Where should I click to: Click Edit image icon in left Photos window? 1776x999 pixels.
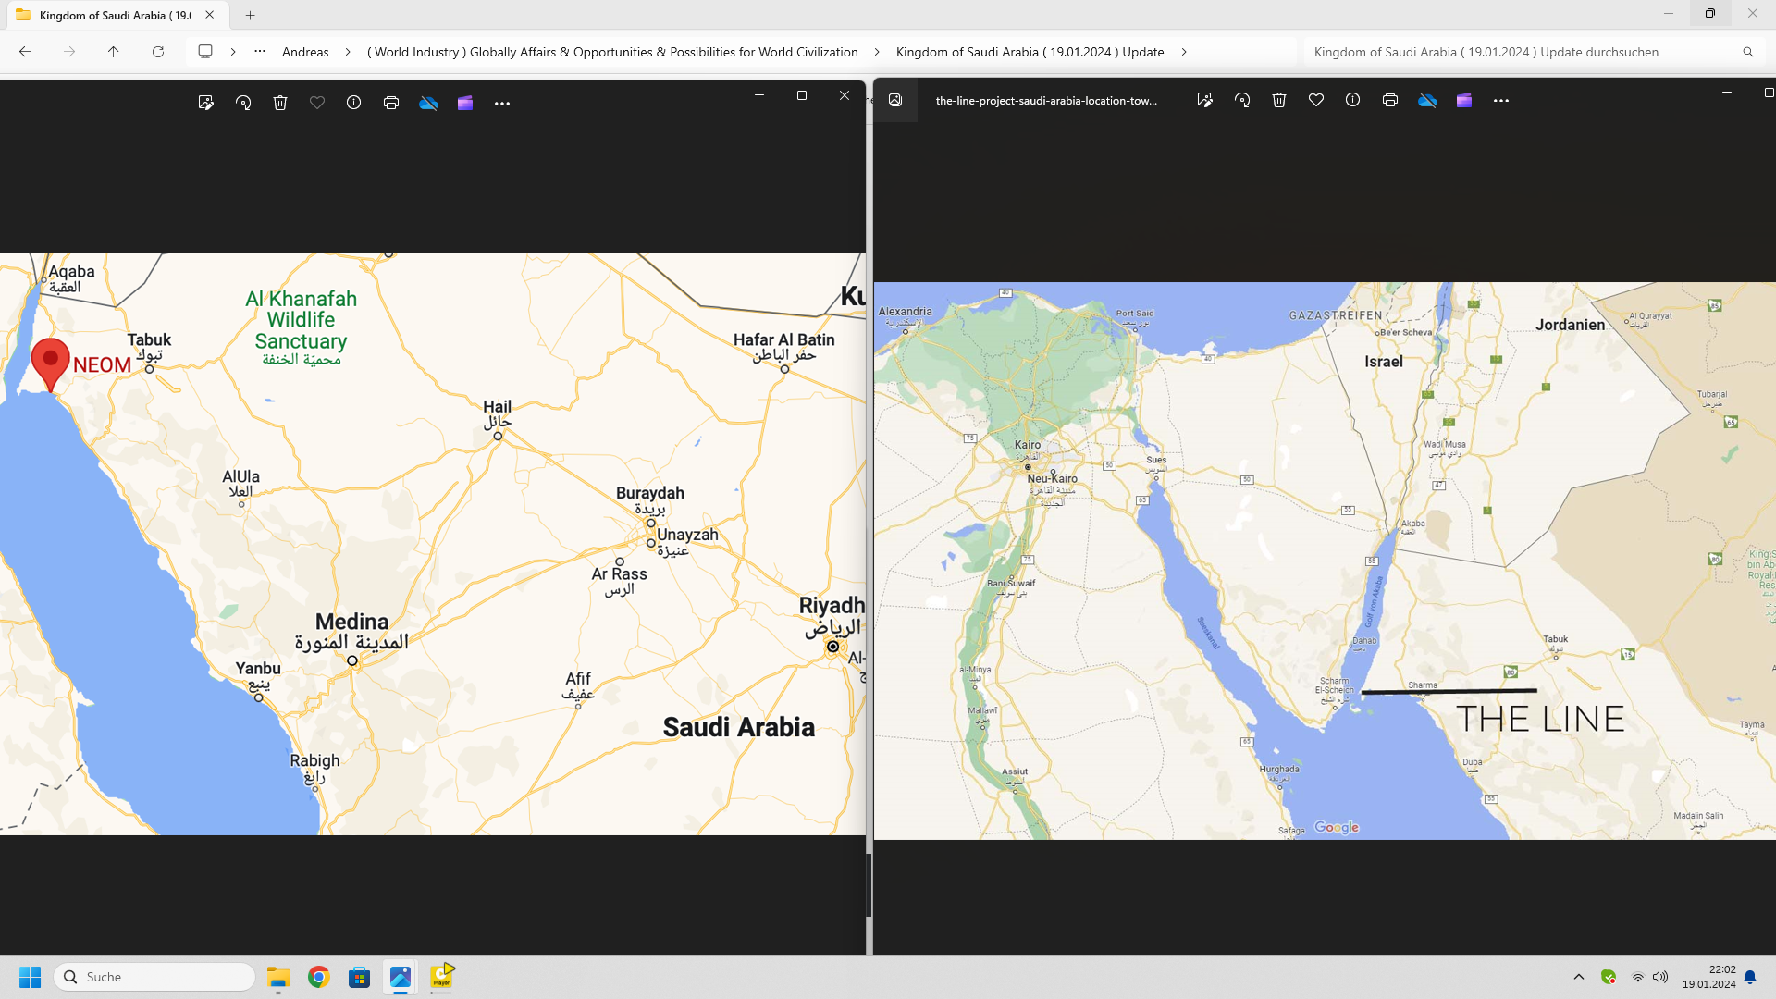(x=205, y=103)
